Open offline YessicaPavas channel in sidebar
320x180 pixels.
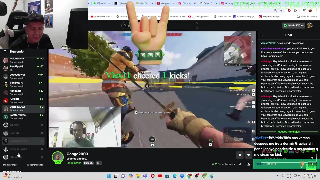tap(23, 149)
